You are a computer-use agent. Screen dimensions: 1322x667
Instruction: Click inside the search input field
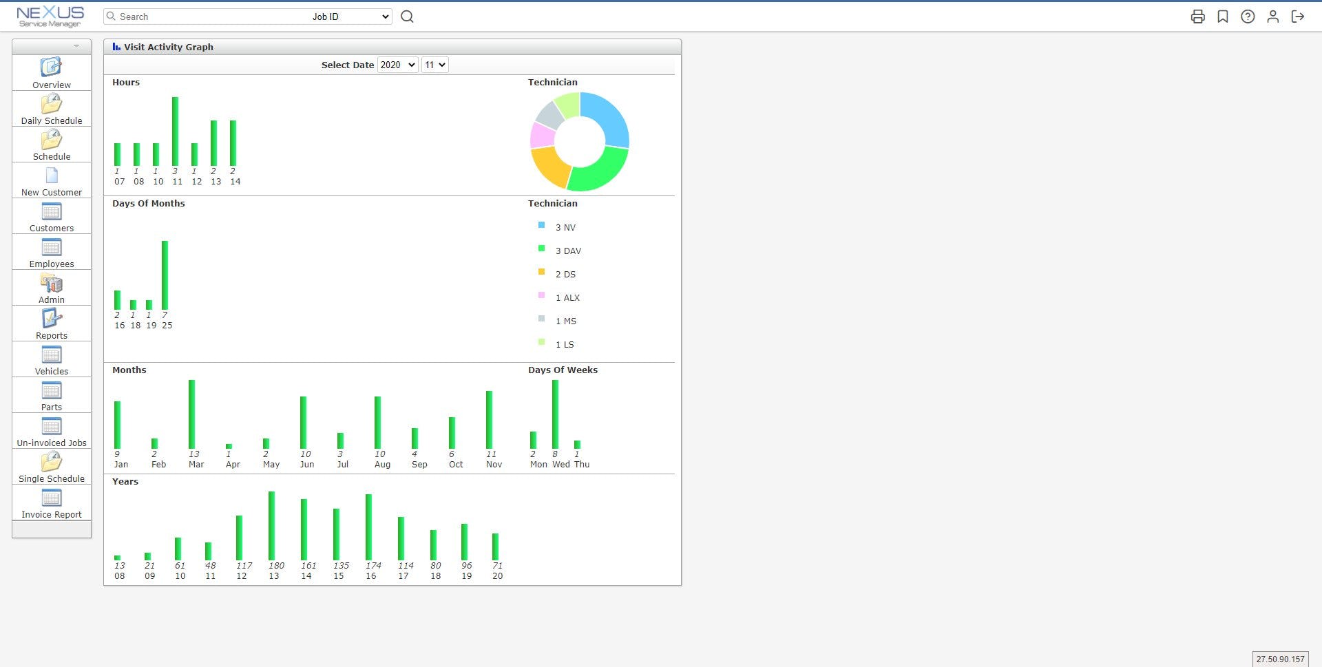click(x=207, y=17)
